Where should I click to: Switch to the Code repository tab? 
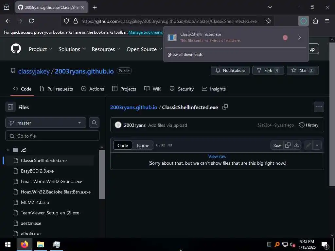(x=22, y=89)
